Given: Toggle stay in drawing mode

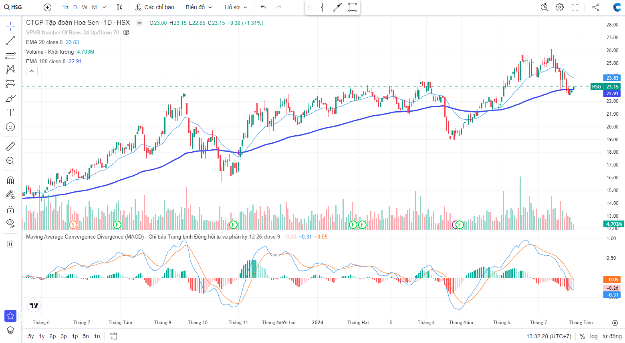Looking at the screenshot, I should pyautogui.click(x=10, y=195).
